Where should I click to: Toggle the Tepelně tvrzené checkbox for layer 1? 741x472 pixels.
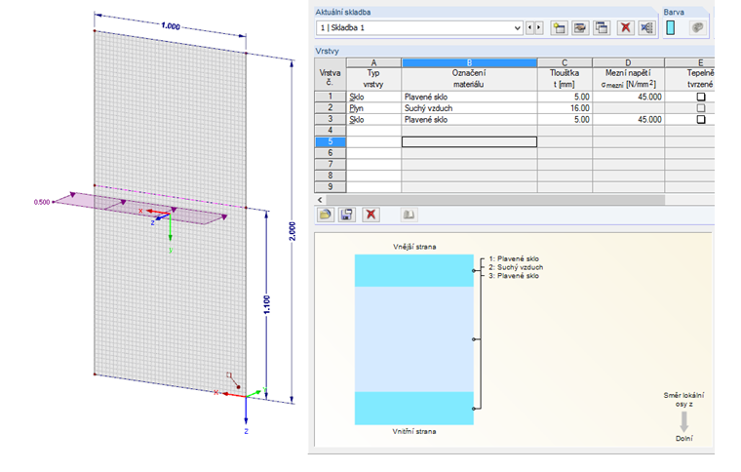coord(701,97)
